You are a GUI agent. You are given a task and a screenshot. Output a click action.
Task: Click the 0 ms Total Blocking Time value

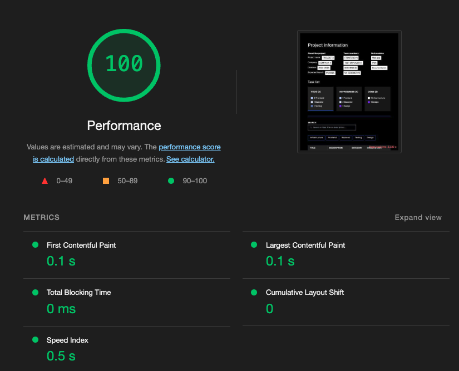[61, 309]
